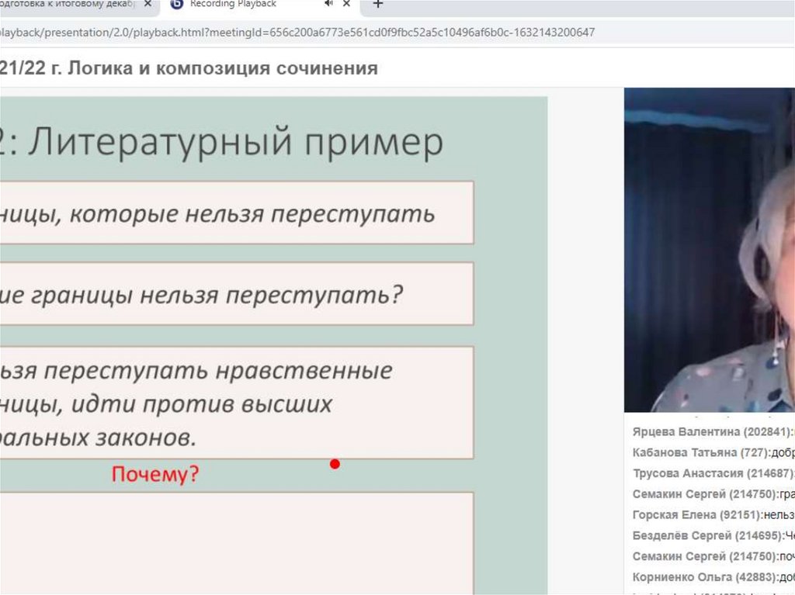Click the presenter webcam video
795x595 pixels.
710,250
